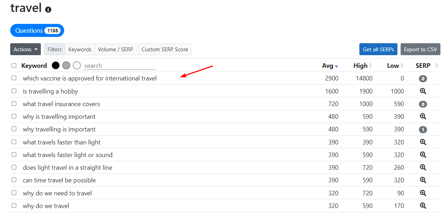Image resolution: width=445 pixels, height=214 pixels.
Task: Select the black circle color filter
Action: pyautogui.click(x=56, y=65)
